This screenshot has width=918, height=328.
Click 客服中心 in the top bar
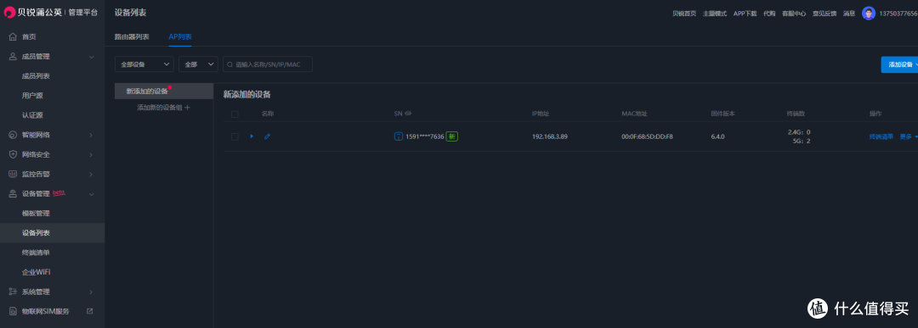point(794,14)
